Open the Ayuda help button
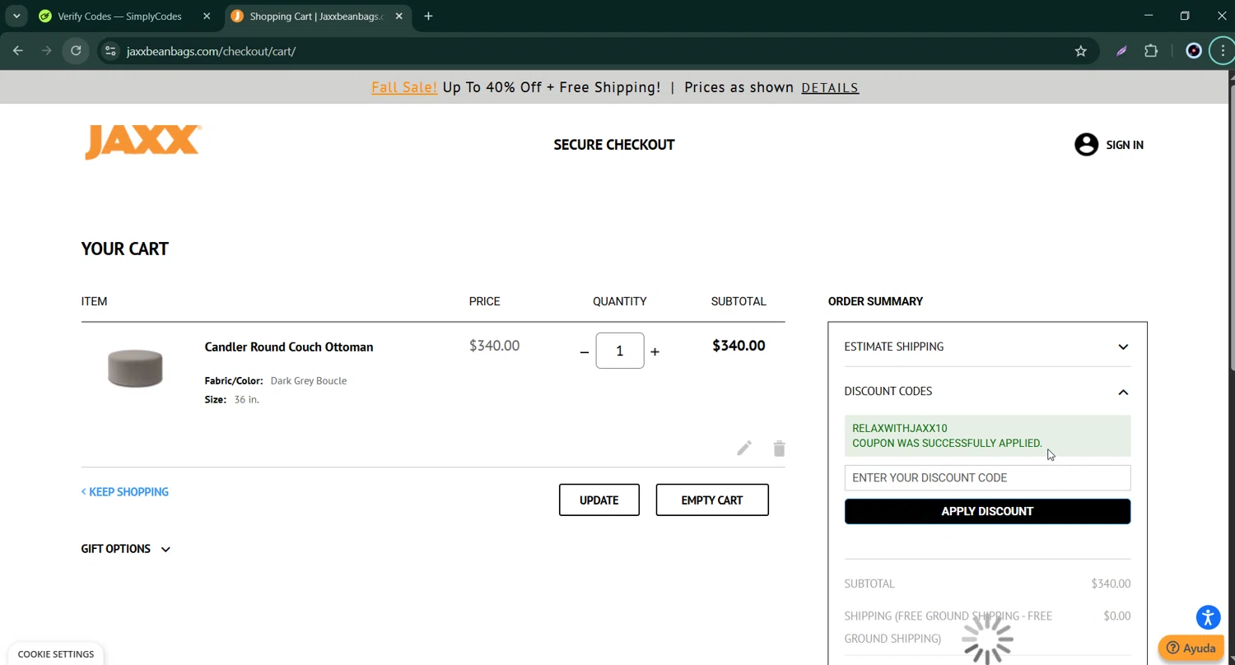Viewport: 1235px width, 665px height. pos(1191,648)
